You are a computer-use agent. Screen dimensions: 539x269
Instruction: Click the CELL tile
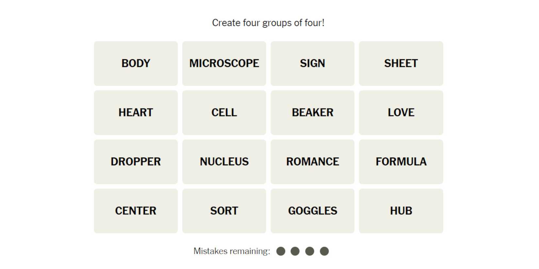click(x=224, y=112)
